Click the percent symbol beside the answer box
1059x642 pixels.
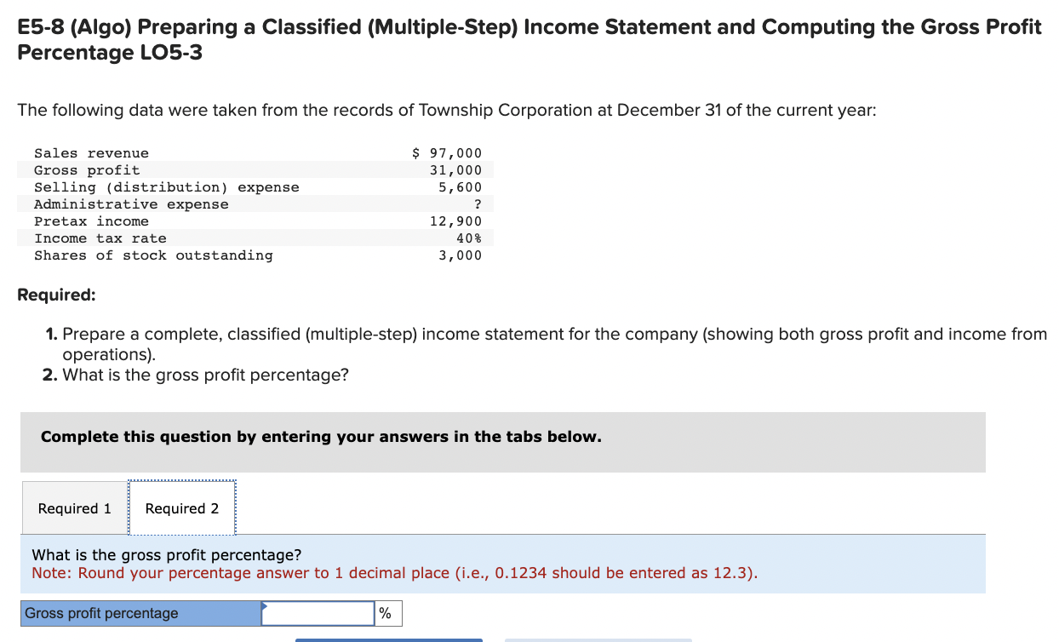pos(386,613)
